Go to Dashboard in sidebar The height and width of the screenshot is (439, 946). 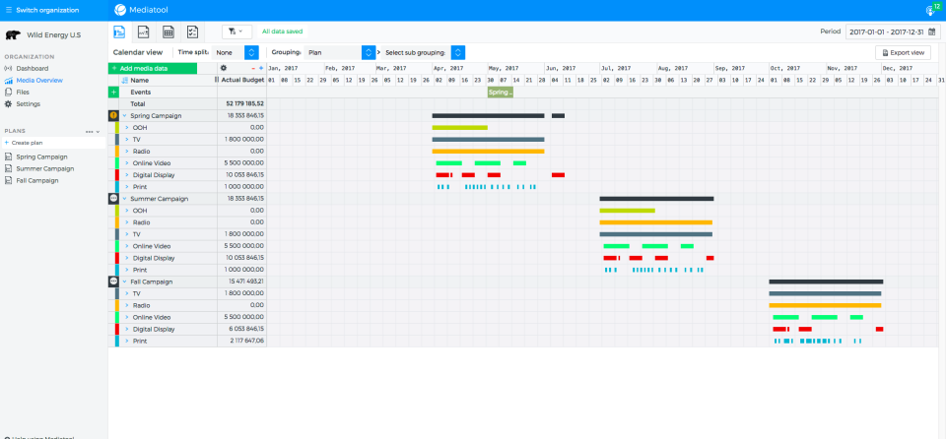[x=32, y=68]
